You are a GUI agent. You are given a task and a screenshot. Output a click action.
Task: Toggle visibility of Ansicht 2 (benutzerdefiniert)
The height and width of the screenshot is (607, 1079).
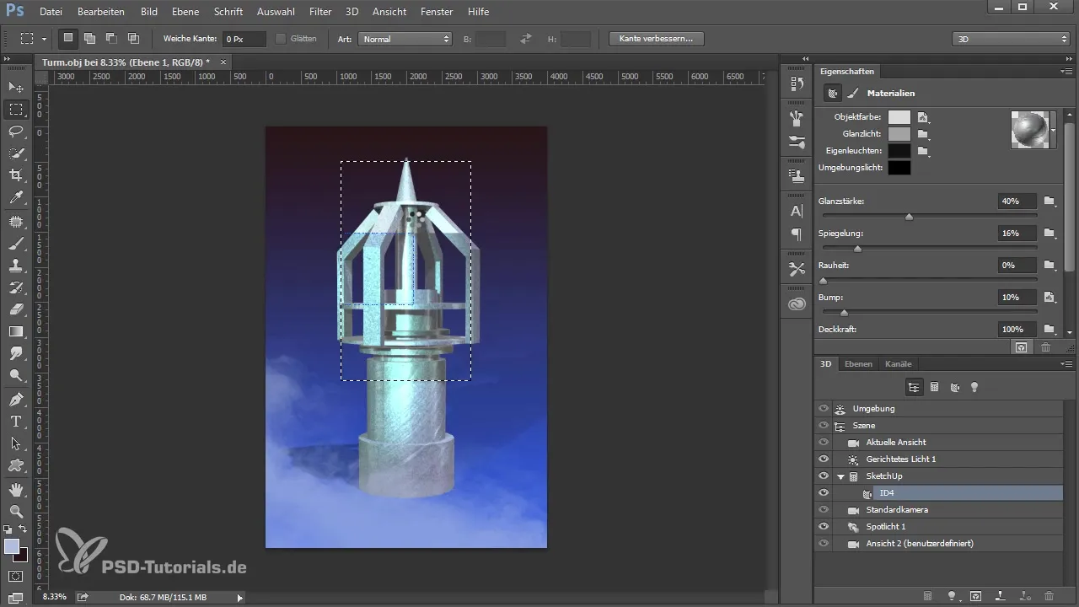pyautogui.click(x=824, y=543)
